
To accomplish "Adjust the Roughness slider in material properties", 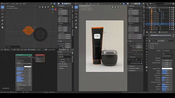I will pyautogui.click(x=167, y=78).
